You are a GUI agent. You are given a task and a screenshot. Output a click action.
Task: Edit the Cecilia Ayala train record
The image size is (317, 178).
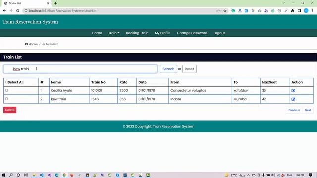coord(293,91)
